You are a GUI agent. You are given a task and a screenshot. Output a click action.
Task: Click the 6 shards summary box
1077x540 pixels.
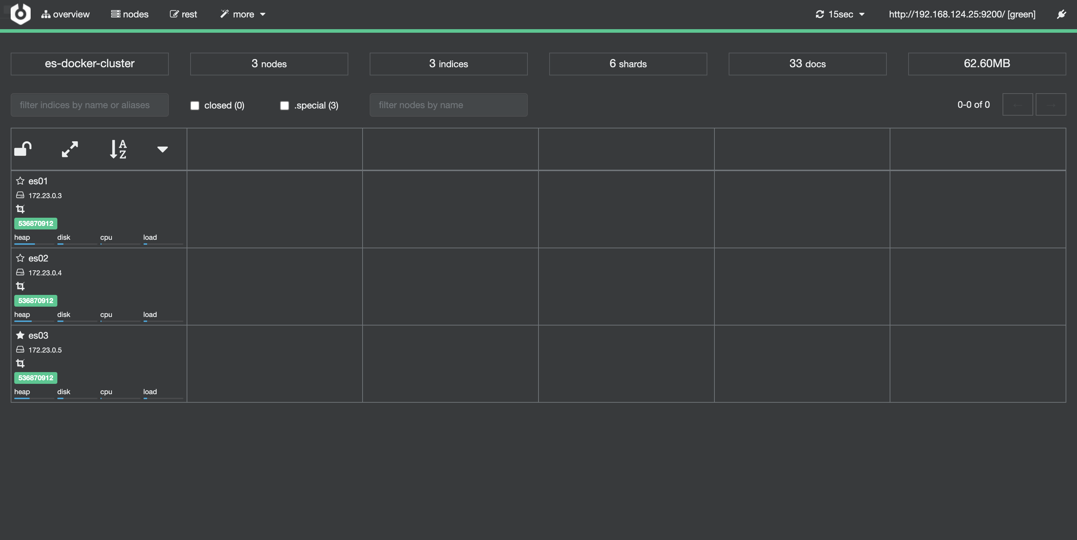(628, 63)
